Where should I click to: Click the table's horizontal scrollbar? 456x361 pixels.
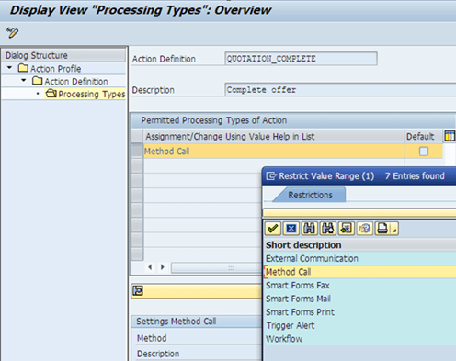click(216, 267)
